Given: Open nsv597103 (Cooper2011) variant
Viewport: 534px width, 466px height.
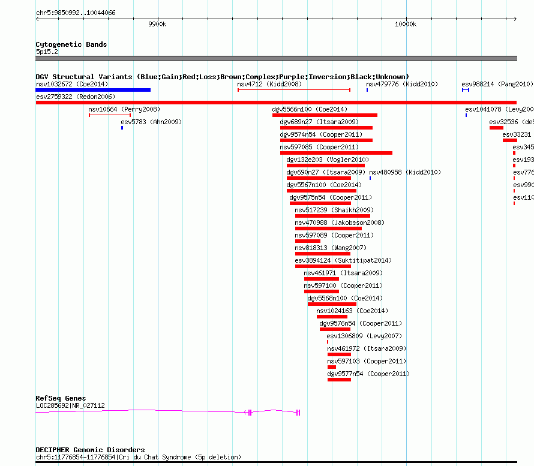Looking at the screenshot, I should click(x=367, y=361).
